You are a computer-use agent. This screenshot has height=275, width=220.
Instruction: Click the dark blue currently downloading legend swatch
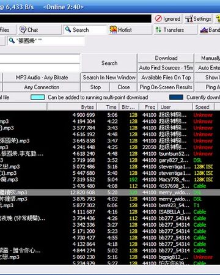(x=176, y=97)
